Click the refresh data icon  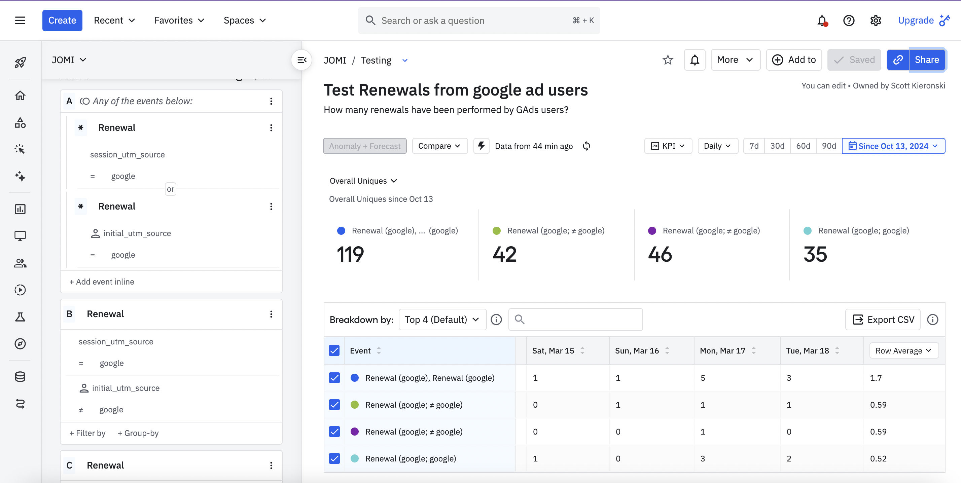coord(586,146)
